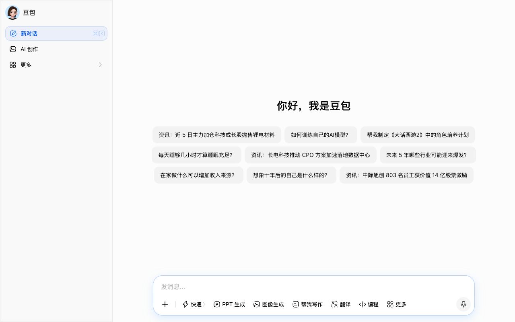Select the 图像生成 tool
The height and width of the screenshot is (322, 515).
269,304
